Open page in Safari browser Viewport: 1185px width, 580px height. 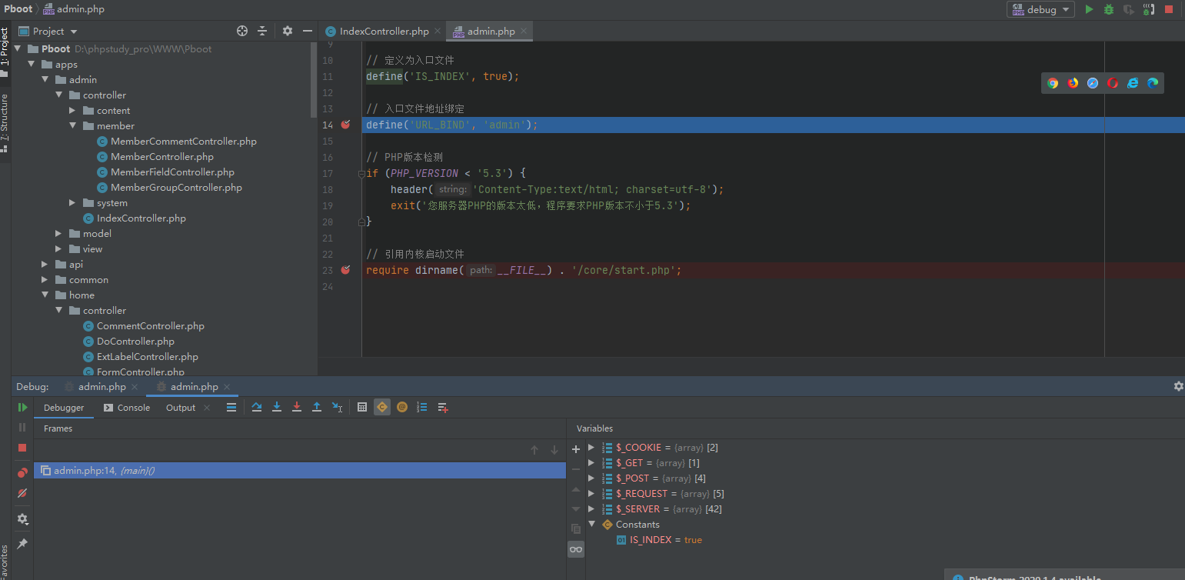click(1093, 83)
